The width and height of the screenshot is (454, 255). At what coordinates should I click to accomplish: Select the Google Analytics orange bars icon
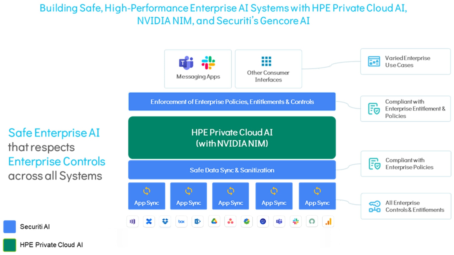pyautogui.click(x=328, y=222)
